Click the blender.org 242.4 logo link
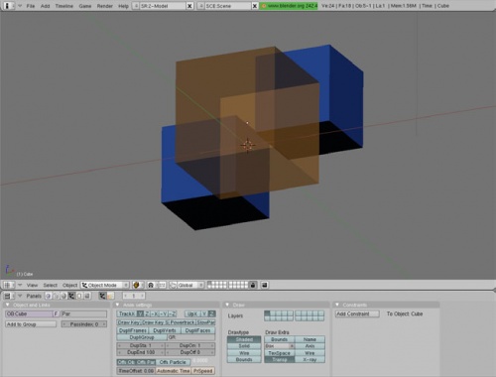 click(x=289, y=6)
